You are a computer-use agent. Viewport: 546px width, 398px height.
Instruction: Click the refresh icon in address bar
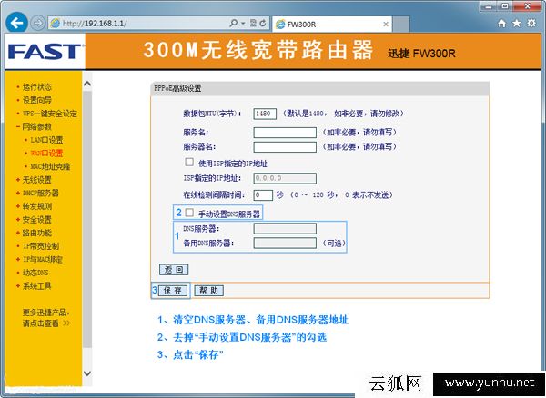(x=263, y=24)
